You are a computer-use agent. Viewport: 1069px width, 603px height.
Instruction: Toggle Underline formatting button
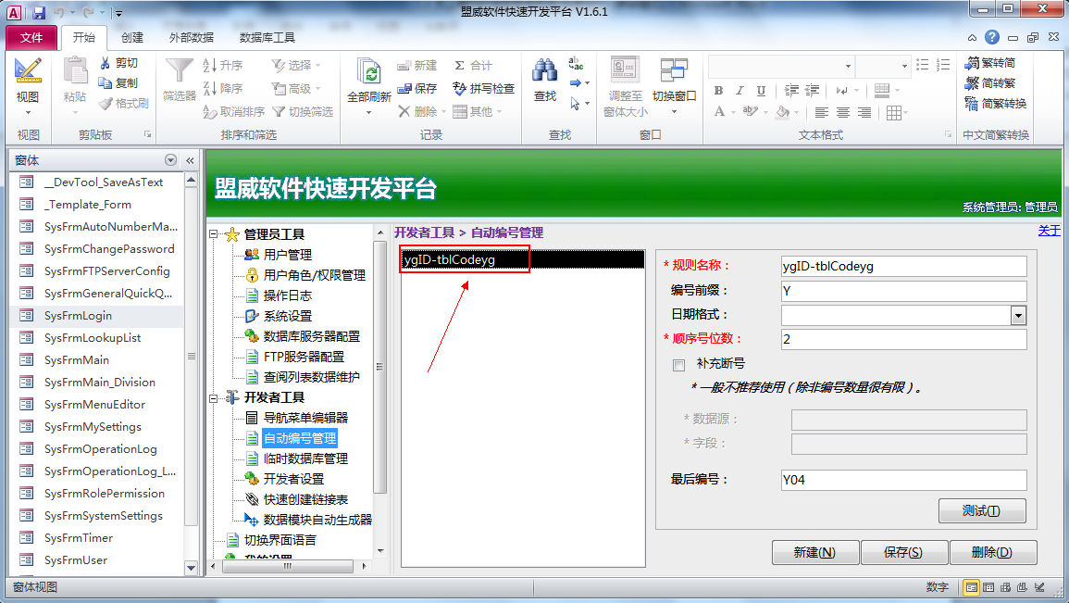[761, 90]
